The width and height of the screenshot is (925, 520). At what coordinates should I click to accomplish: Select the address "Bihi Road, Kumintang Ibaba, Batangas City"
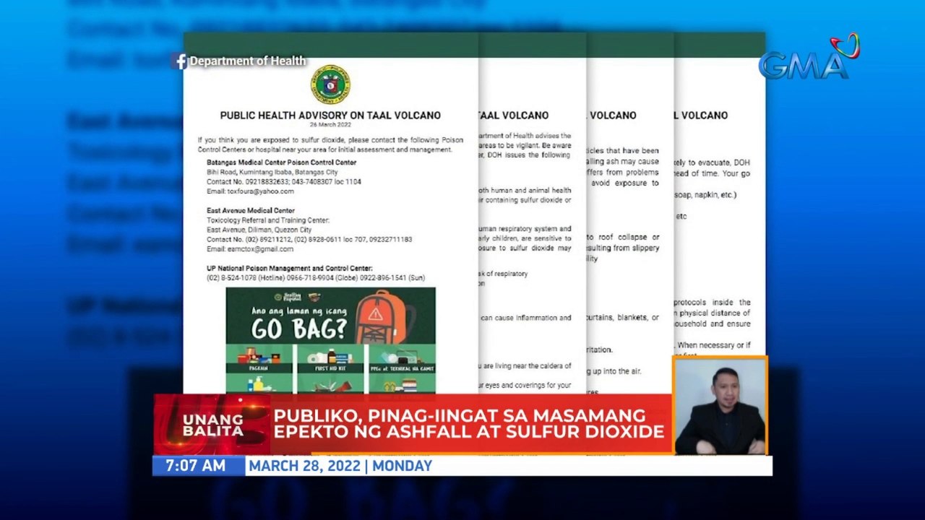(x=272, y=173)
